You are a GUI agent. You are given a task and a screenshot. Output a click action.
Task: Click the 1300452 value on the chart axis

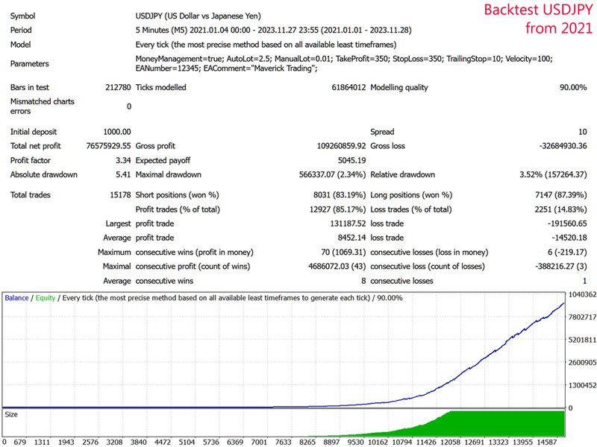point(582,385)
